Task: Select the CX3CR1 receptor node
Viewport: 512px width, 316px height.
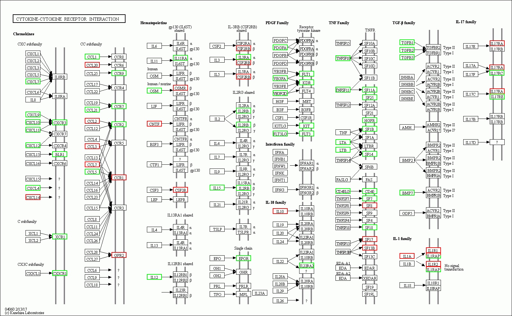Action: click(60, 273)
